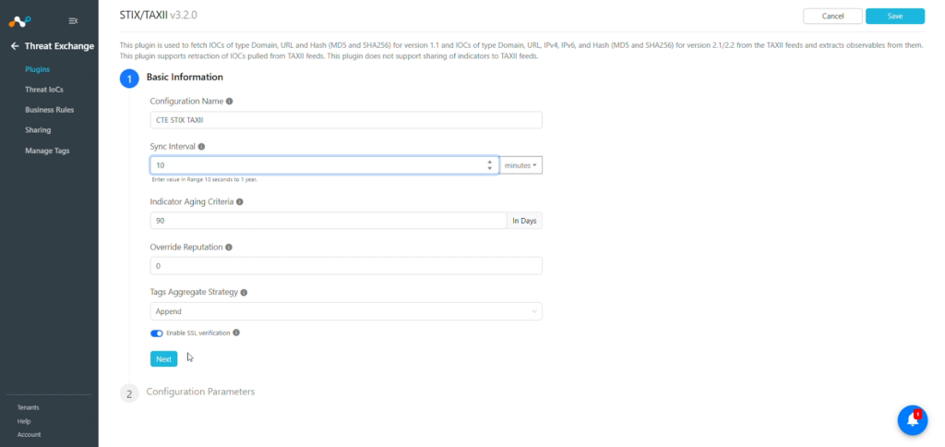
Task: Go back with Threat Exchange arrow
Action: [15, 46]
